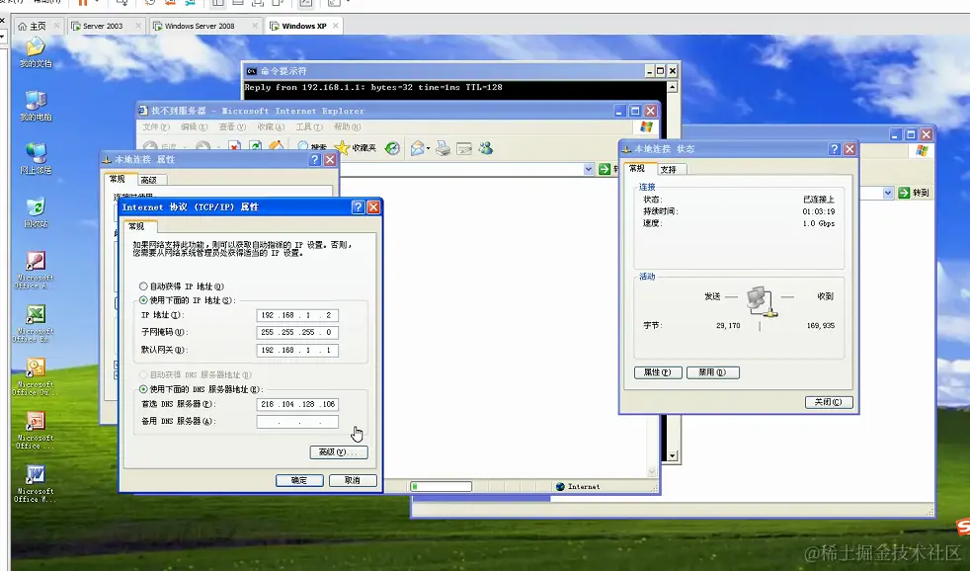
Task: Open address dropdown in the rear browser window
Action: pyautogui.click(x=888, y=193)
